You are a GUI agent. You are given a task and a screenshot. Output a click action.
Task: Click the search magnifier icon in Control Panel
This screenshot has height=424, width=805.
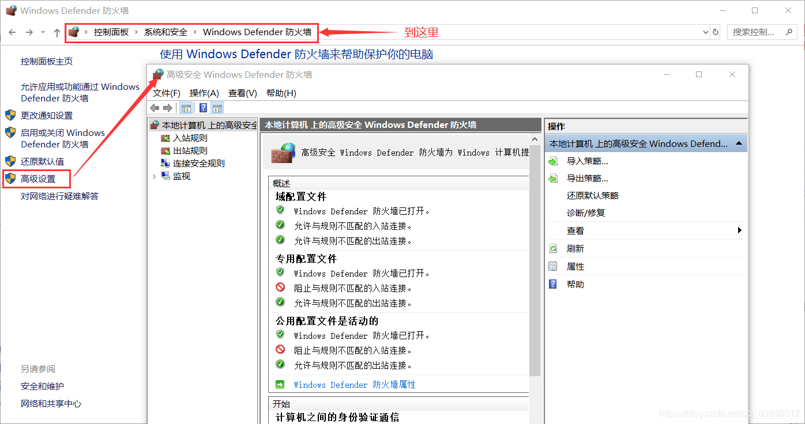789,32
